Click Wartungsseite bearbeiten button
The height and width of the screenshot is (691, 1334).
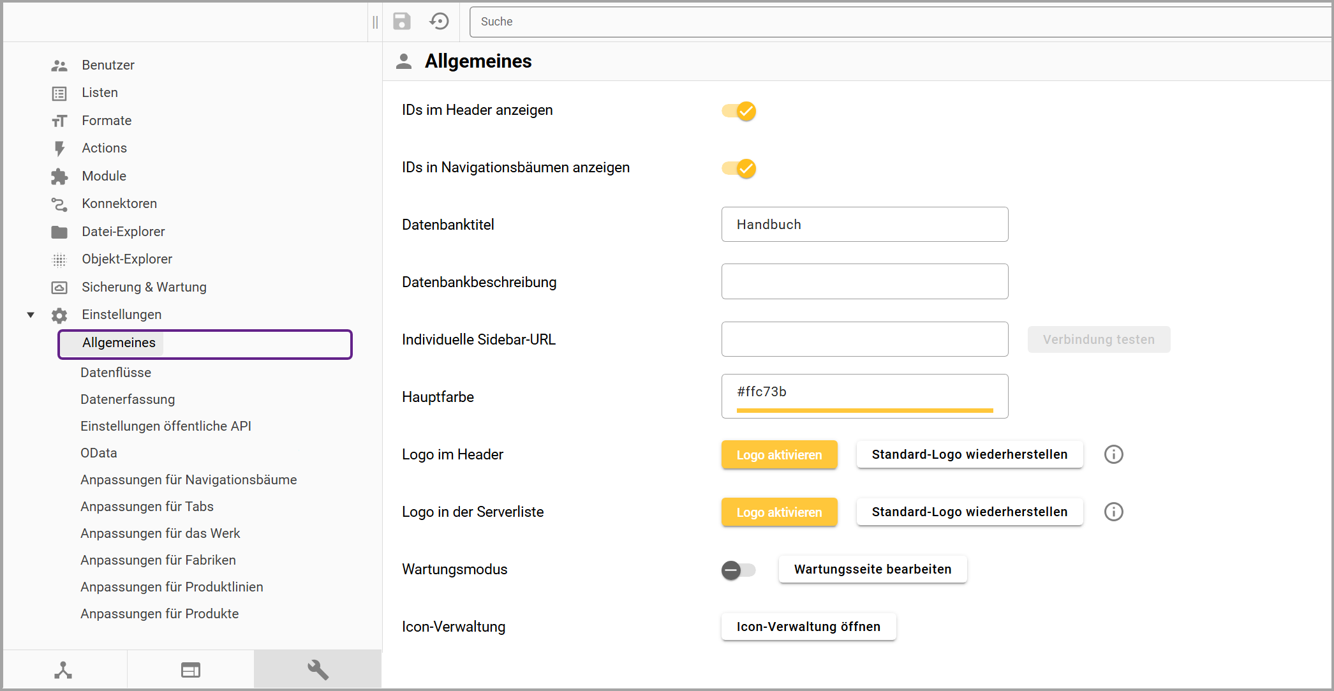872,569
